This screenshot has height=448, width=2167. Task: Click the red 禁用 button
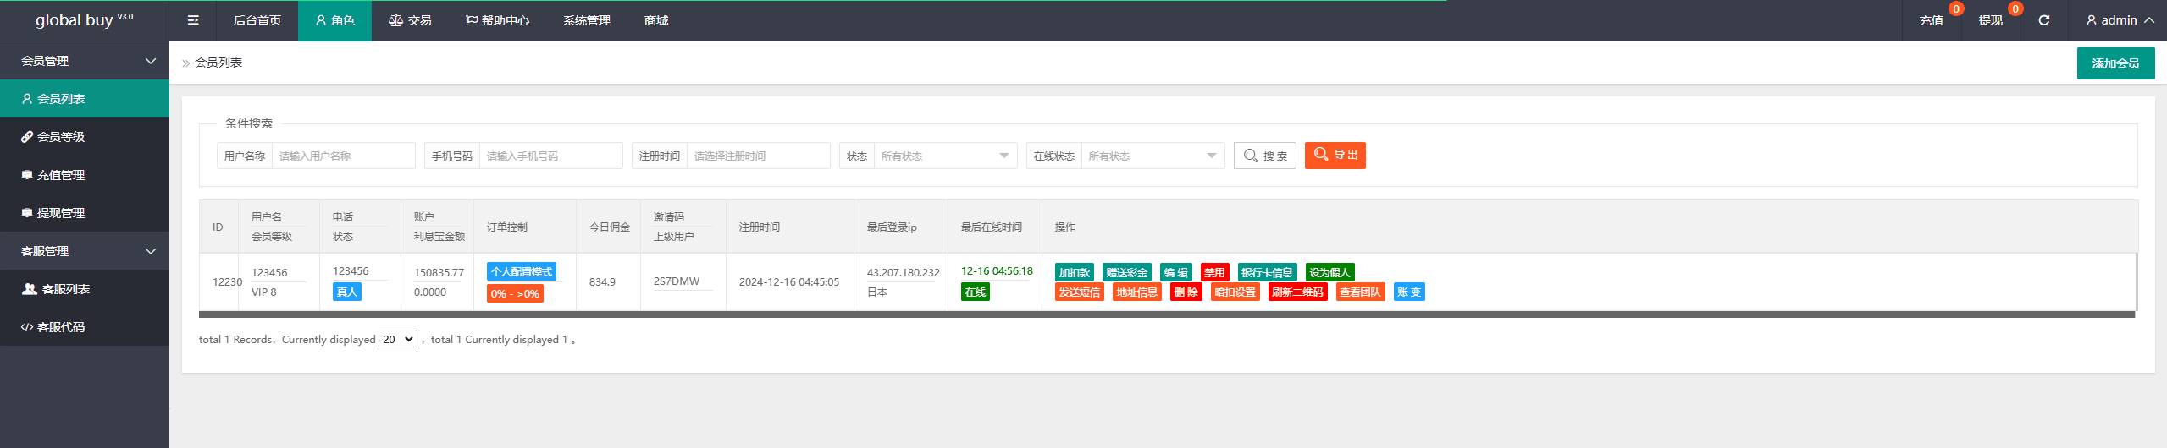(x=1215, y=272)
